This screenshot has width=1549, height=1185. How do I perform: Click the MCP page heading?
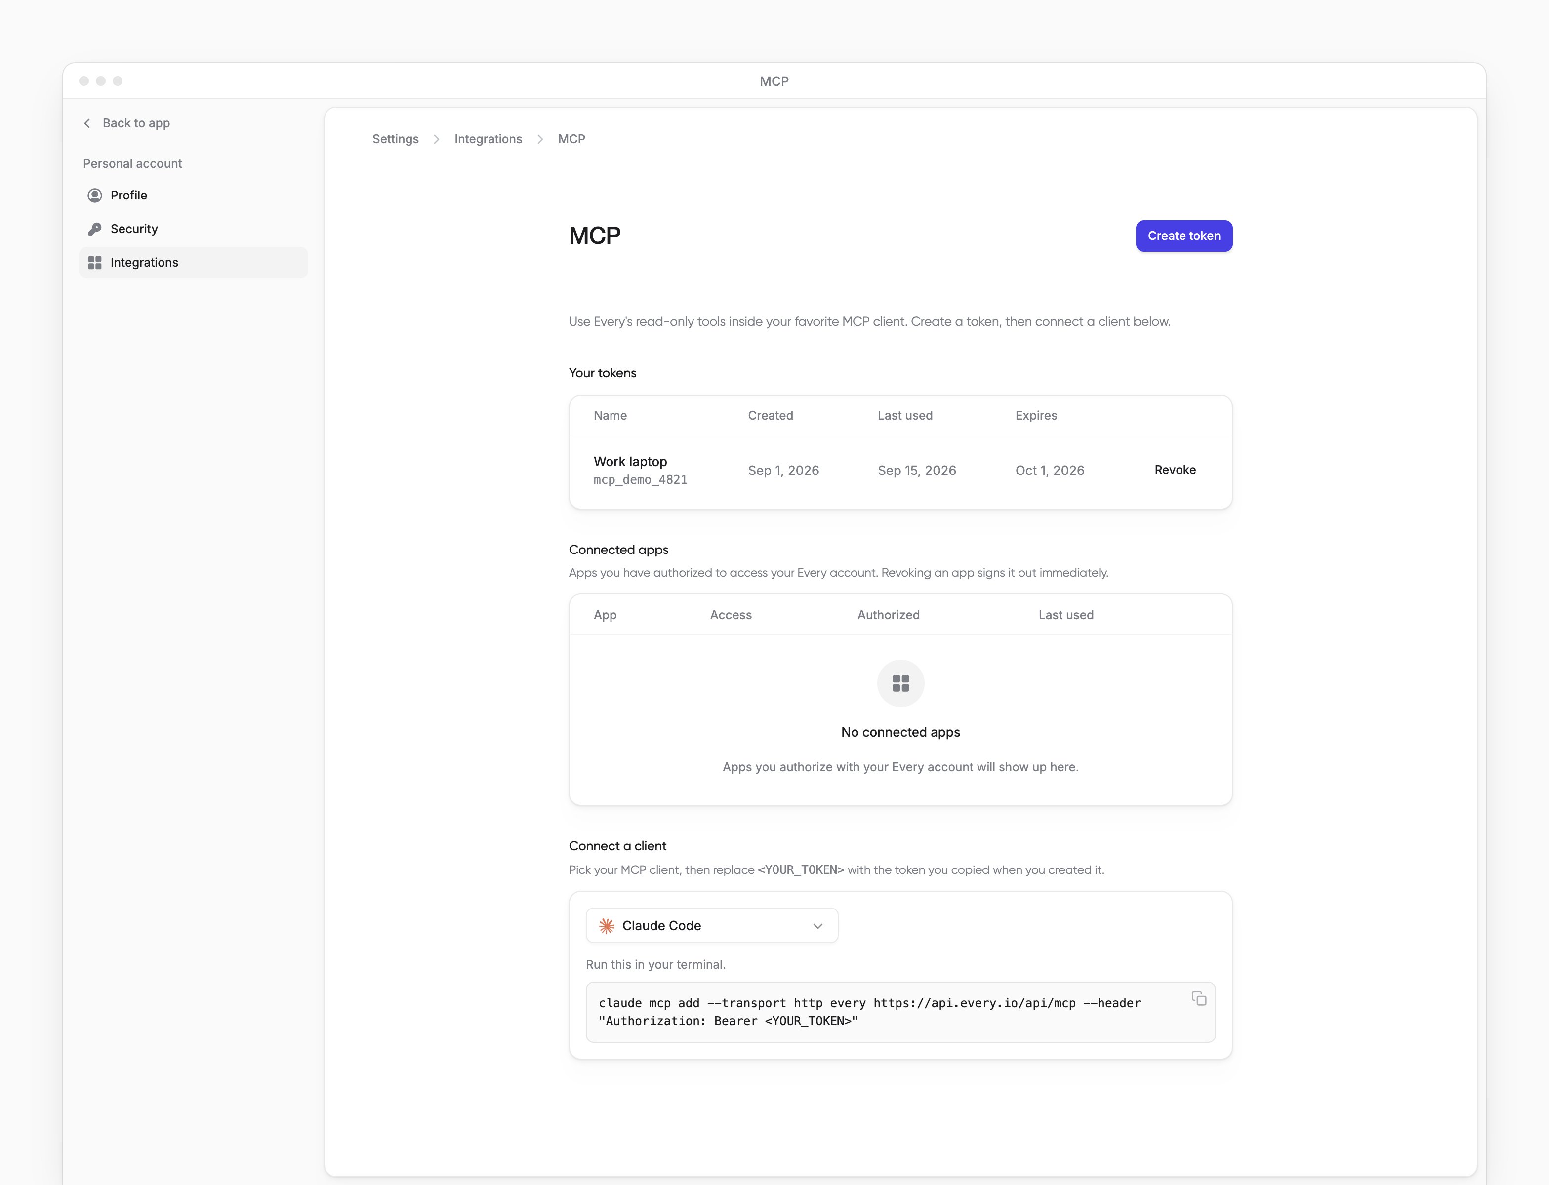click(594, 236)
